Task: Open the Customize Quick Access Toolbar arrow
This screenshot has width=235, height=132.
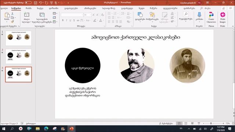Action: point(68,3)
